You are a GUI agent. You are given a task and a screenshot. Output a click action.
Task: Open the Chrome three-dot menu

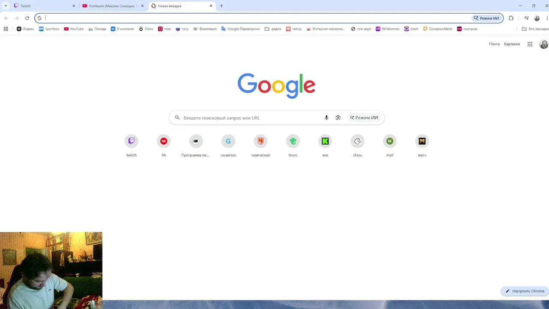click(547, 18)
